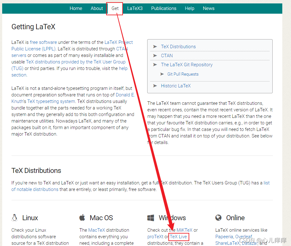
Task: Open the ShareLaTeX link
Action: pos(228,243)
